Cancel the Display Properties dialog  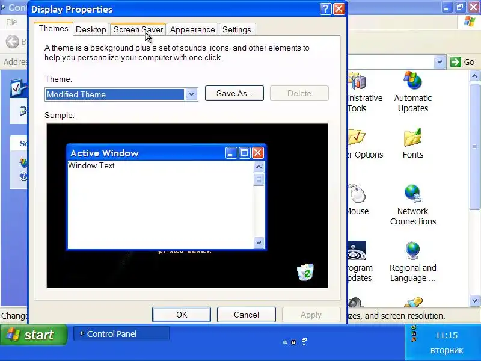pos(247,315)
